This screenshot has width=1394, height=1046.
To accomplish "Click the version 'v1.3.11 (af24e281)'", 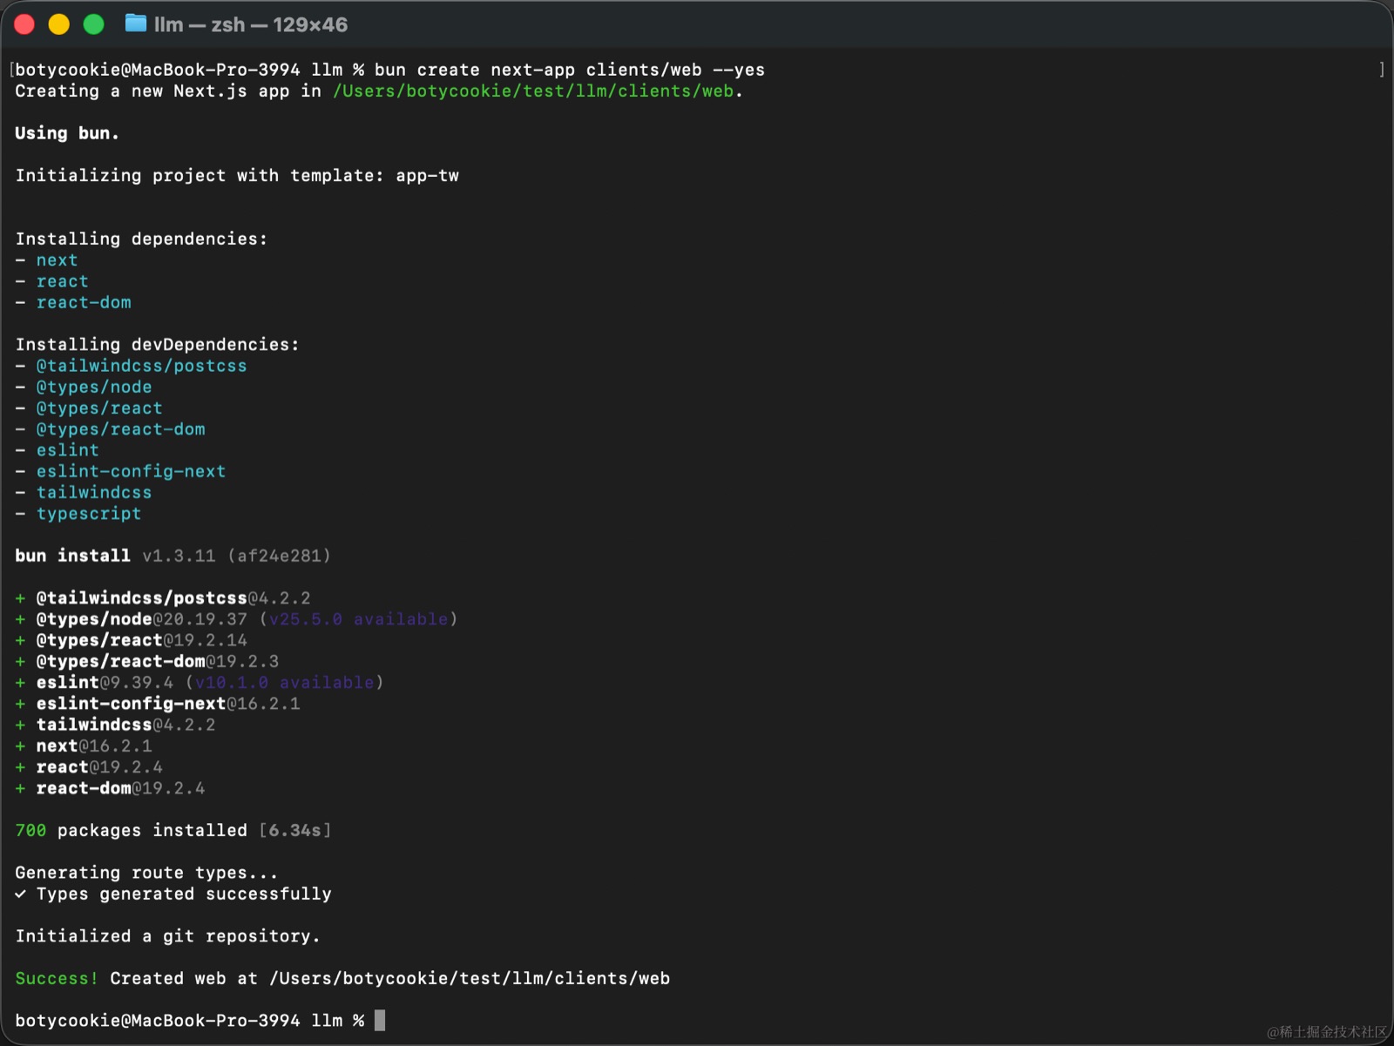I will tap(236, 556).
